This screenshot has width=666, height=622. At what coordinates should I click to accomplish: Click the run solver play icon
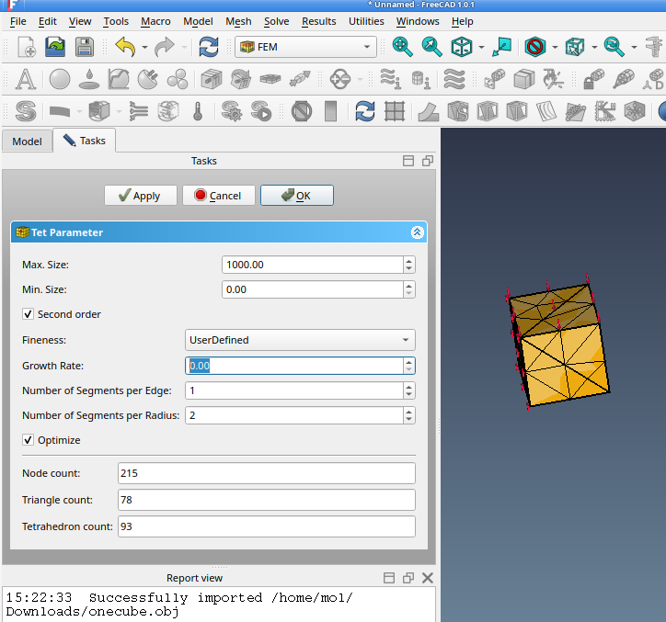coord(261,111)
